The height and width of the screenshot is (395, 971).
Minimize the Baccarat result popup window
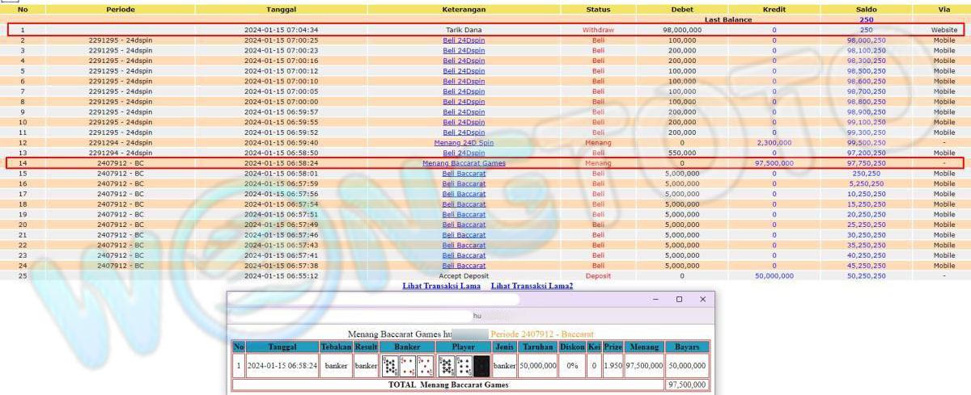coord(655,300)
